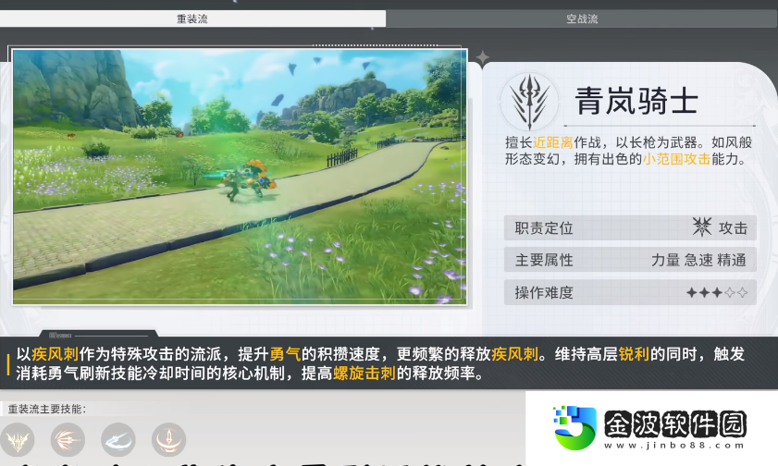The width and height of the screenshot is (778, 466).
Task: Click the 攻击 role icon
Action: [x=702, y=227]
